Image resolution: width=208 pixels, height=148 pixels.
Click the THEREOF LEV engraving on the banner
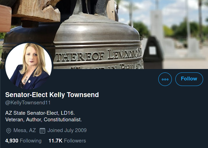click(x=98, y=55)
